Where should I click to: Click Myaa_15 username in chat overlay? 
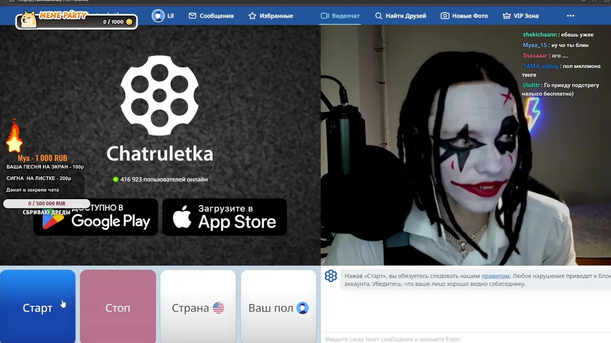tap(535, 45)
